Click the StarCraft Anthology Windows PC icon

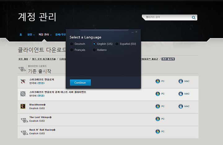[x=158, y=81]
